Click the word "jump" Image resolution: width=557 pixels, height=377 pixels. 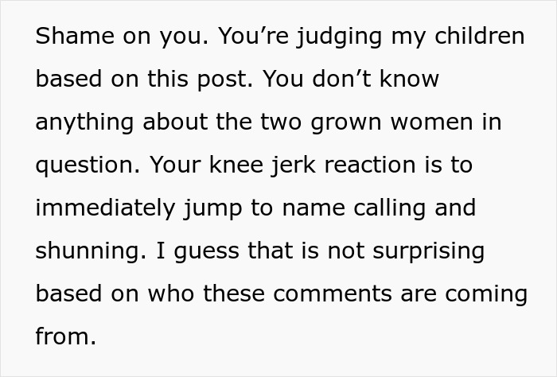(212, 210)
